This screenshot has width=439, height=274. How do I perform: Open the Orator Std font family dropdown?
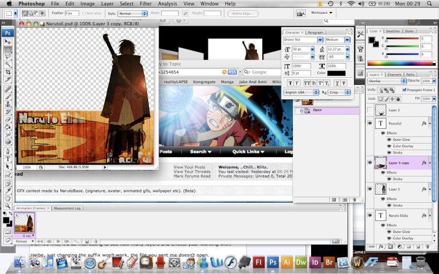(320, 39)
